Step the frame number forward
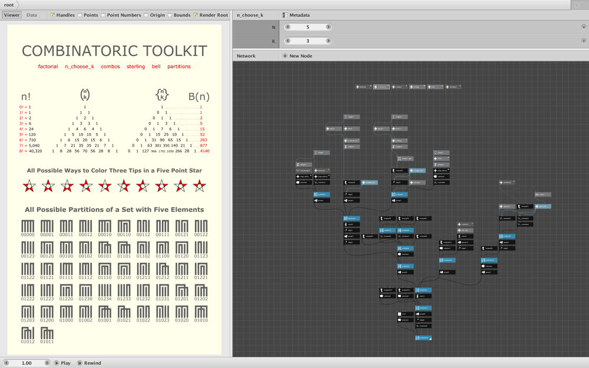589x368 pixels. 47,363
